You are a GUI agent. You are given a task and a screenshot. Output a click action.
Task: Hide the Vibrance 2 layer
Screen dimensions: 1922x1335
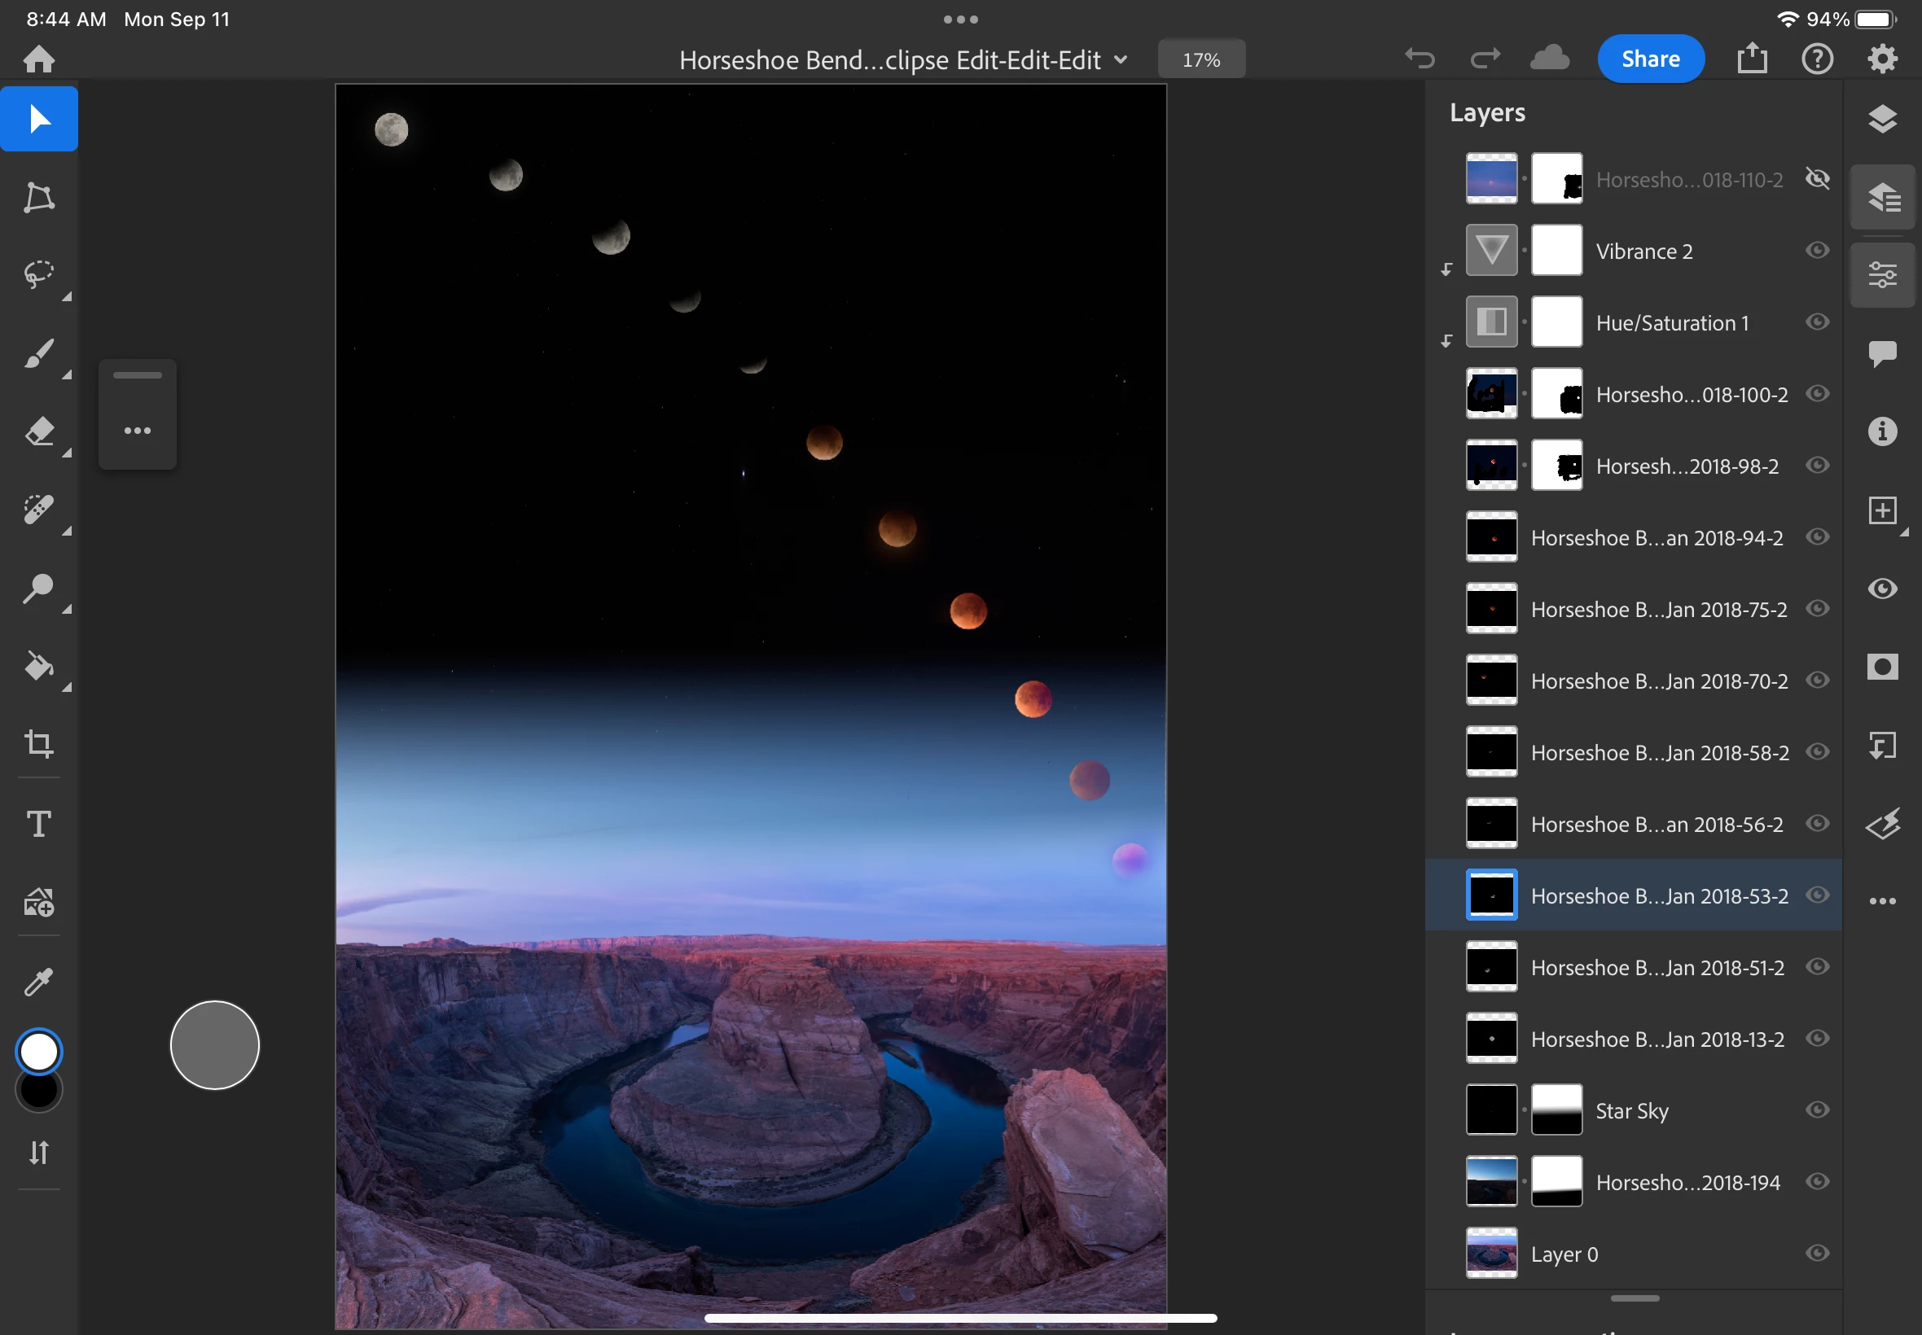pyautogui.click(x=1817, y=250)
